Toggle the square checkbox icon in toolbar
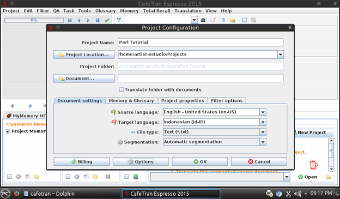 point(244,20)
